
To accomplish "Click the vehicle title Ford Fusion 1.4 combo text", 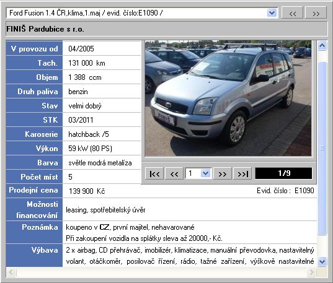I will point(86,13).
